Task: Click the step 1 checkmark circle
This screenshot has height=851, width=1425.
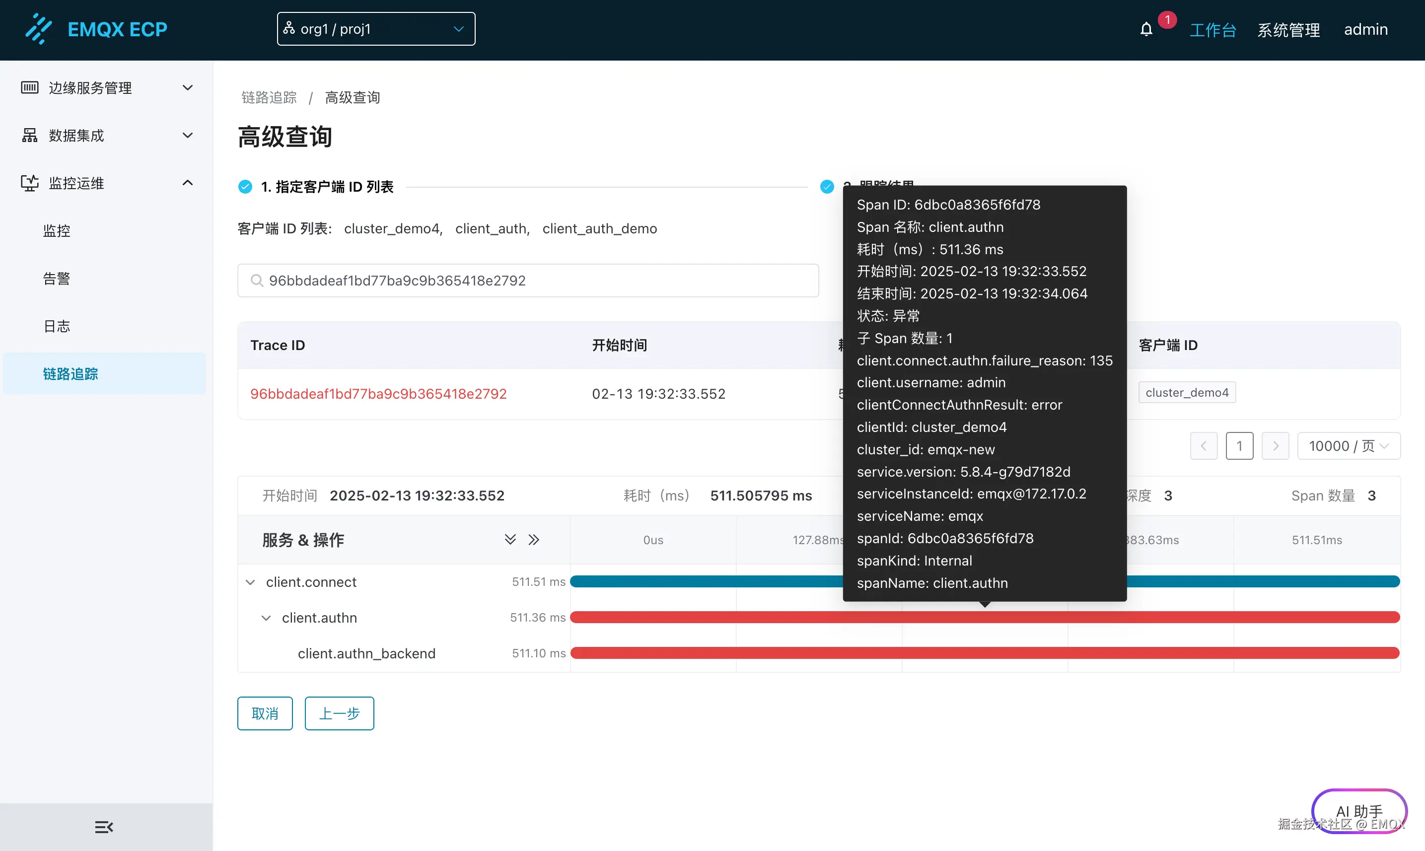Action: [245, 187]
